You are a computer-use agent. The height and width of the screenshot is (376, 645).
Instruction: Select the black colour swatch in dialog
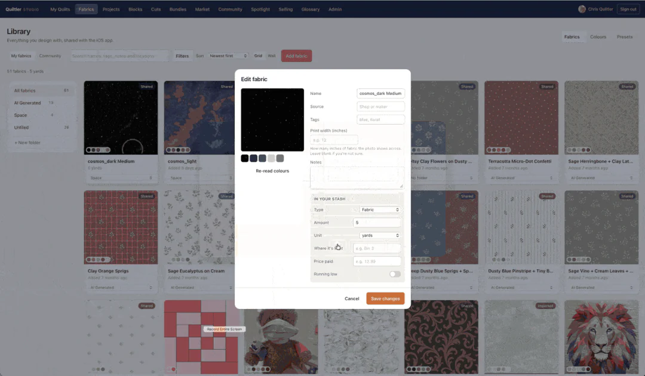[x=245, y=158]
